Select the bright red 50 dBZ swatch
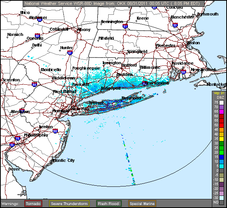 tap(221, 125)
